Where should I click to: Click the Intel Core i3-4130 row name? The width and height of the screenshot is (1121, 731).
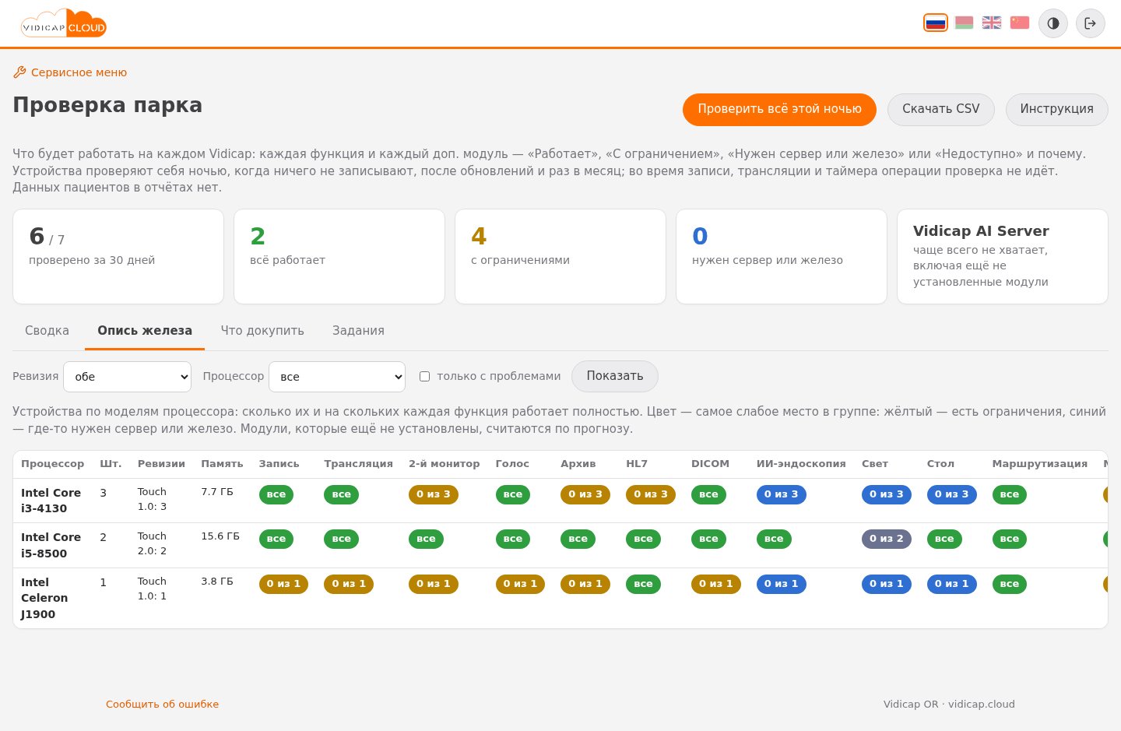point(51,501)
